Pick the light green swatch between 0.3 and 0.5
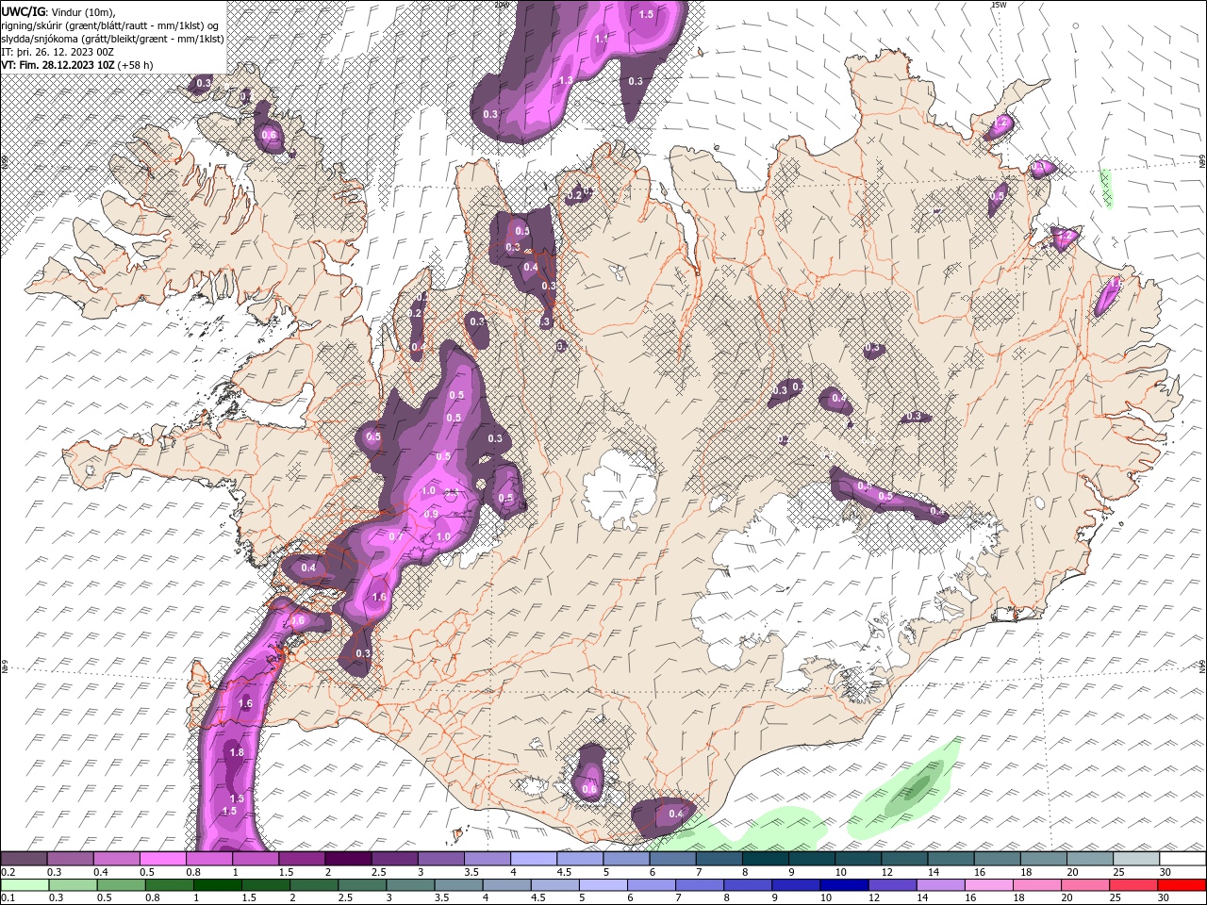This screenshot has height=905, width=1207. point(73,885)
